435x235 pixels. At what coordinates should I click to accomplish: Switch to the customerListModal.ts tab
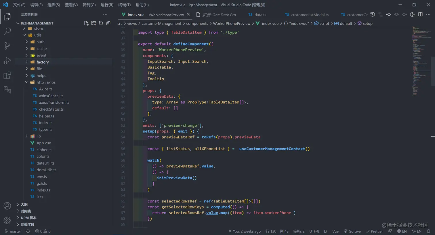307,15
